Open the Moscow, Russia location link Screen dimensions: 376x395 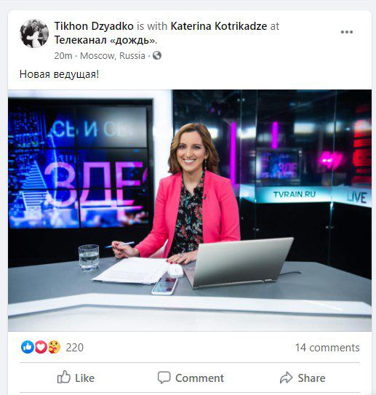(113, 56)
